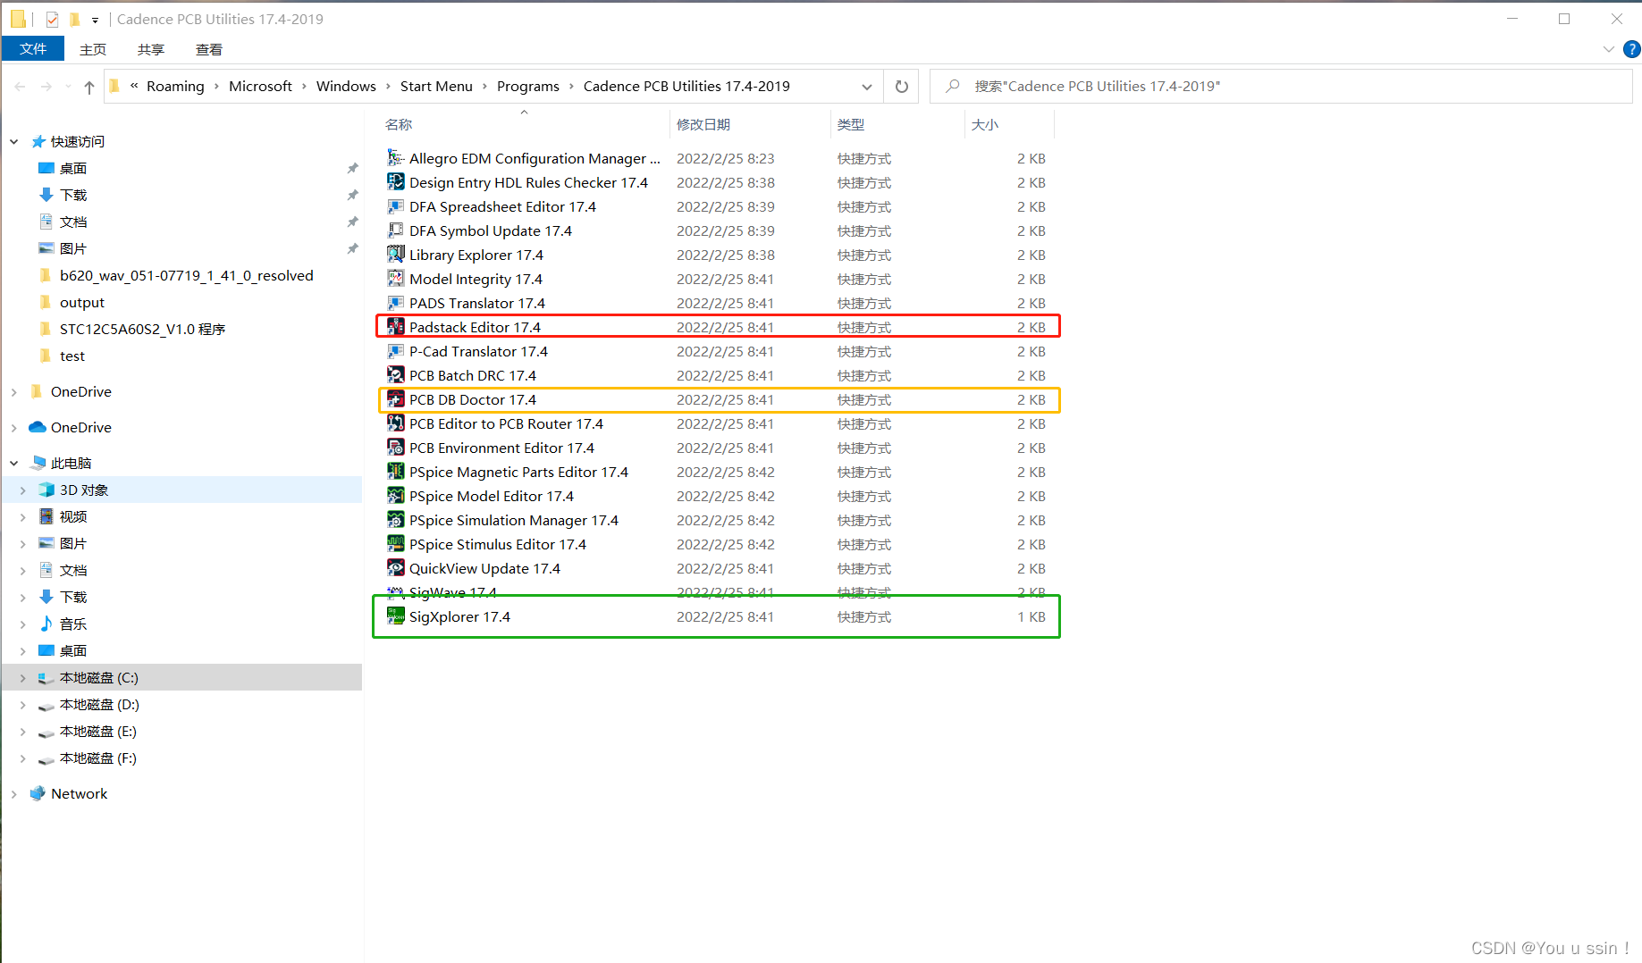Switch to the 主页 ribbon tab
The width and height of the screenshot is (1642, 963).
(x=93, y=49)
